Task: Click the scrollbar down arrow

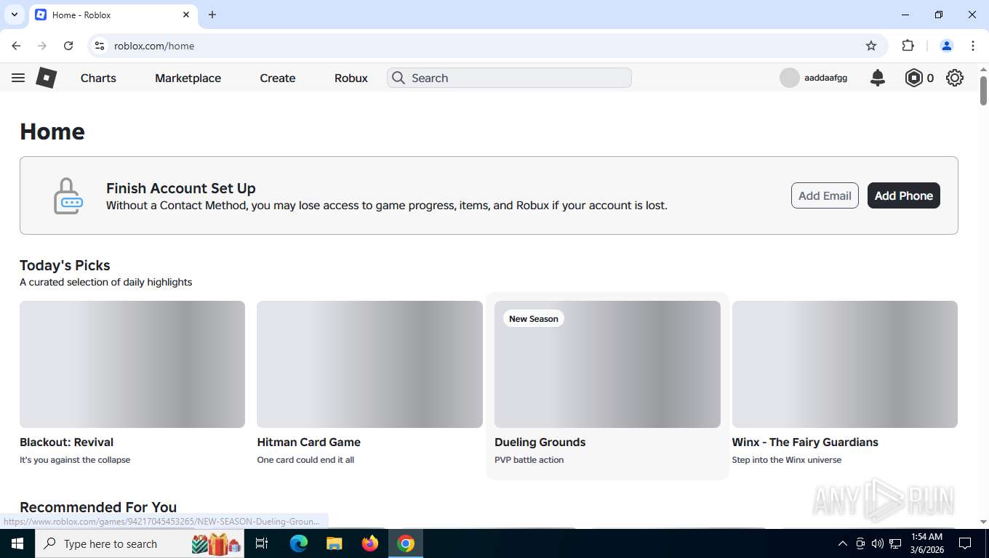Action: point(984,522)
